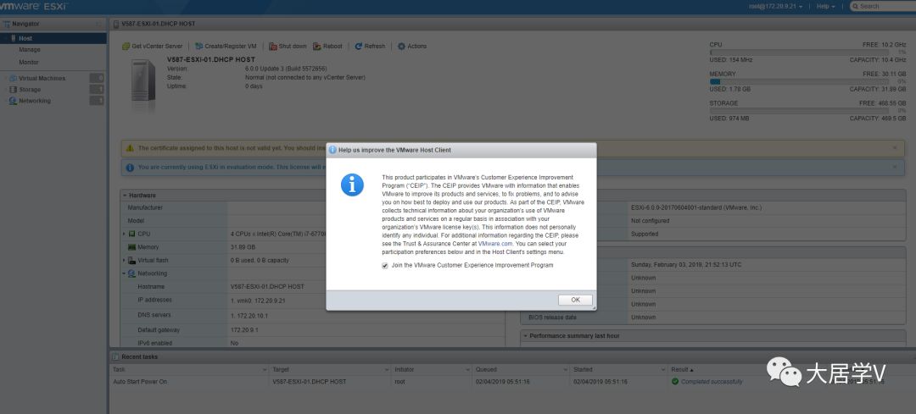This screenshot has width=916, height=414.
Task: Click the Networking navigator icon
Action: (x=13, y=101)
